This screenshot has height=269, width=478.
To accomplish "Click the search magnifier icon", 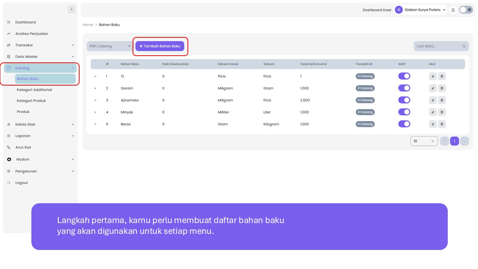I will tap(464, 46).
